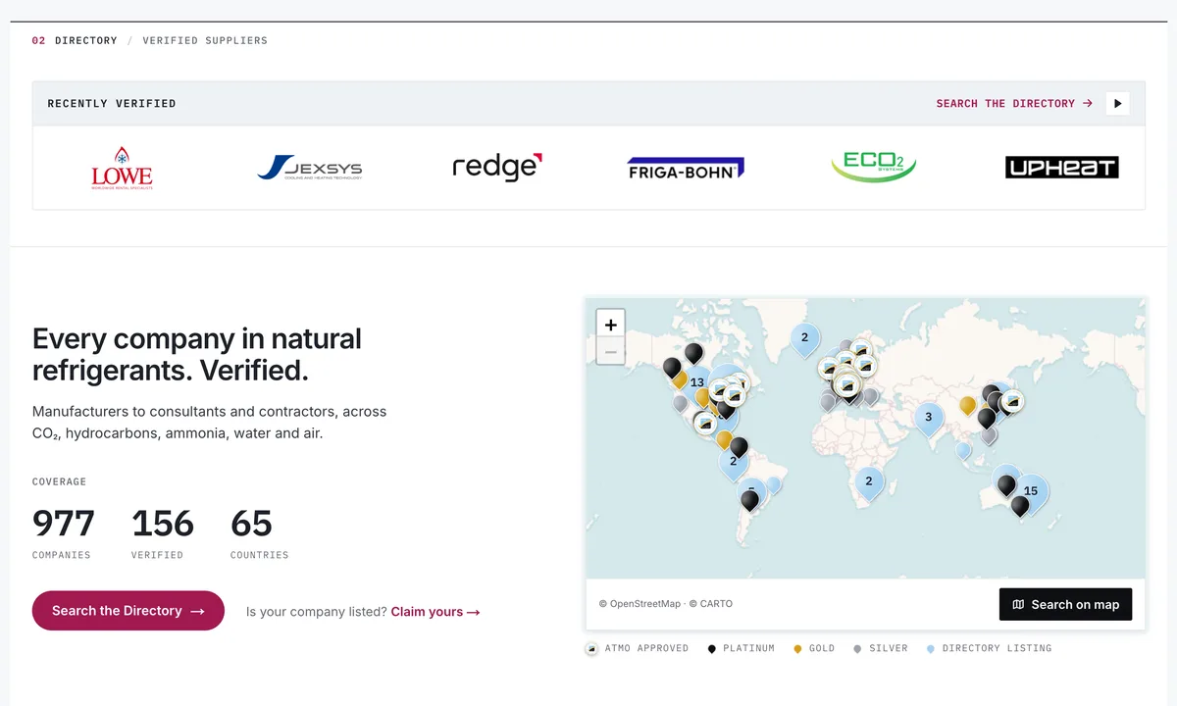Click the light blue pin on Brazil's east coast
The height and width of the screenshot is (706, 1177).
pos(774,484)
